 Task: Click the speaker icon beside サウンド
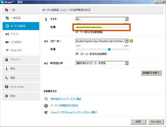[7, 34]
